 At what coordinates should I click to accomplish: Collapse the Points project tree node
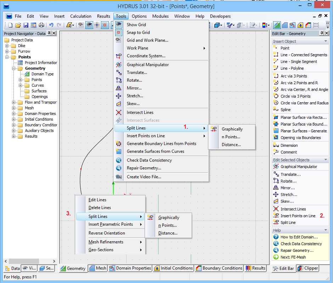click(7, 57)
